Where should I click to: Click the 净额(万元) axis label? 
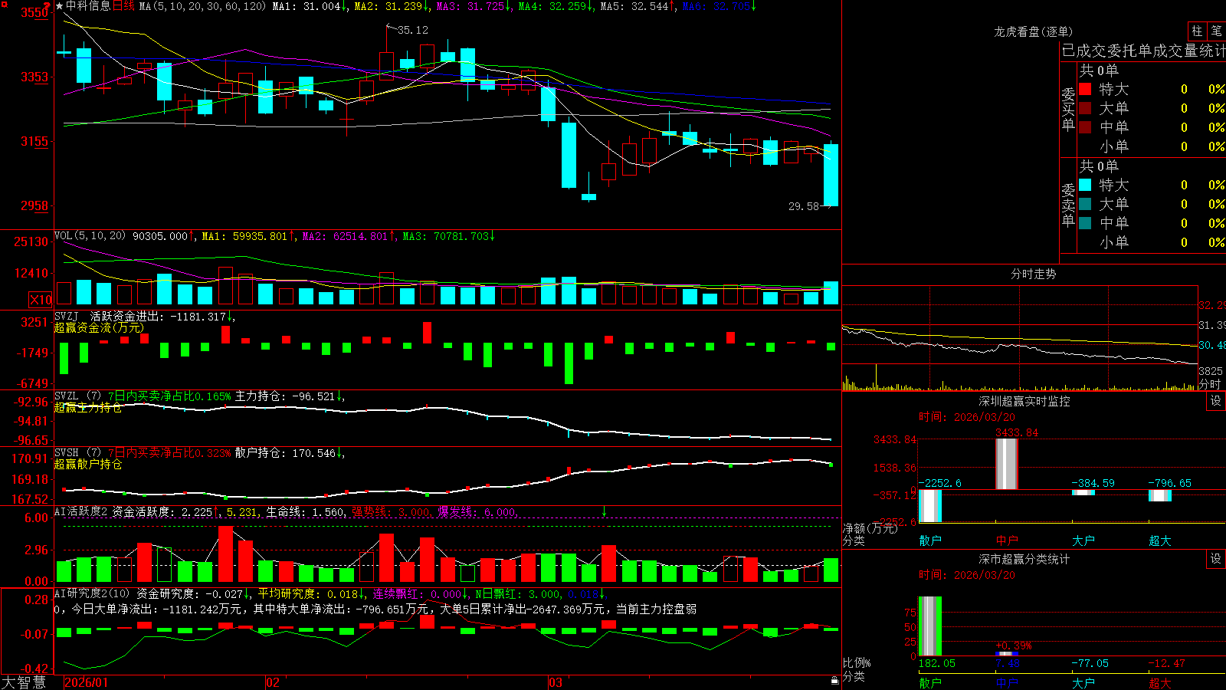870,528
